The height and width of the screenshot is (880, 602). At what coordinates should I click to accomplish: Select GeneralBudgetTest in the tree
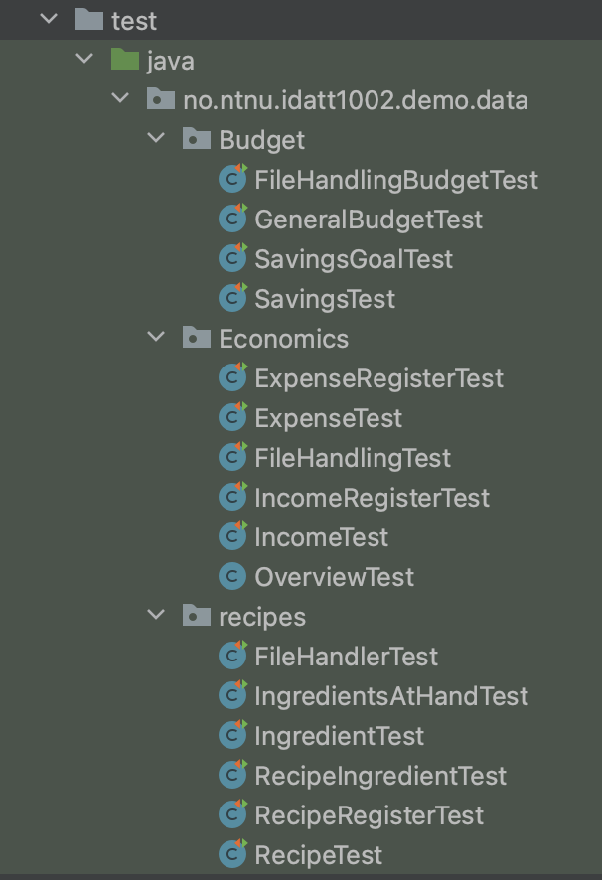[x=369, y=220]
